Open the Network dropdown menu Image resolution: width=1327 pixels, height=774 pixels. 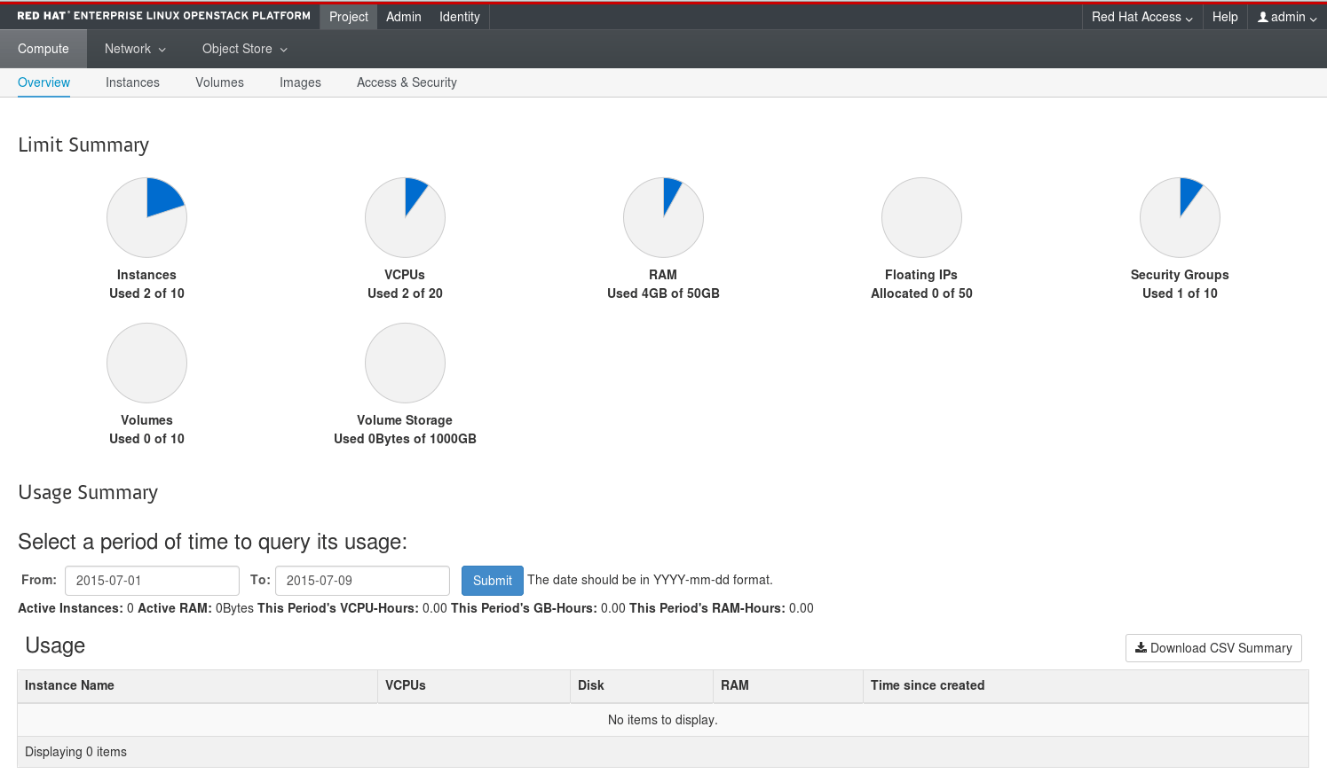pyautogui.click(x=134, y=49)
